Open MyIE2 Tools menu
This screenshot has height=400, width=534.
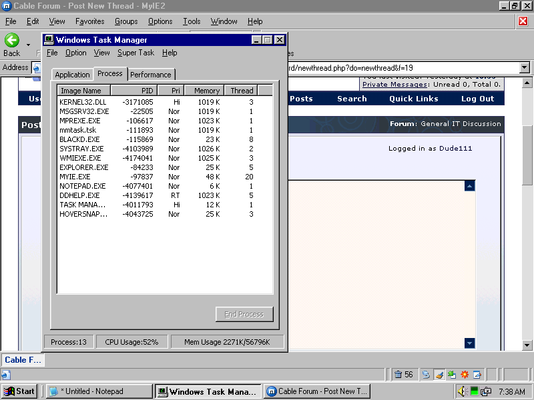[192, 21]
